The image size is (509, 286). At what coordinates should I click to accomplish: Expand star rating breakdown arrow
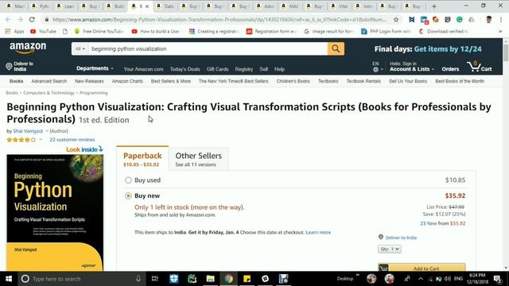click(41, 140)
